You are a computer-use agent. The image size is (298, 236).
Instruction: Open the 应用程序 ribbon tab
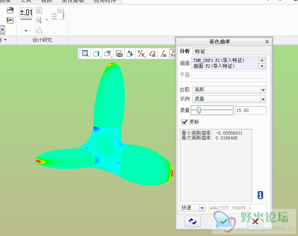105,1
